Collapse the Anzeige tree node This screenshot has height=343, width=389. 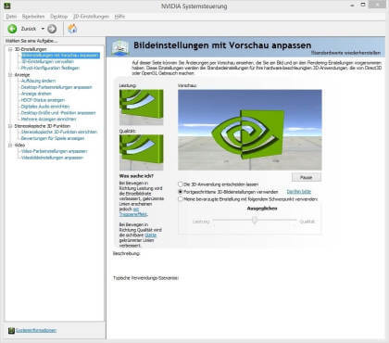10,75
